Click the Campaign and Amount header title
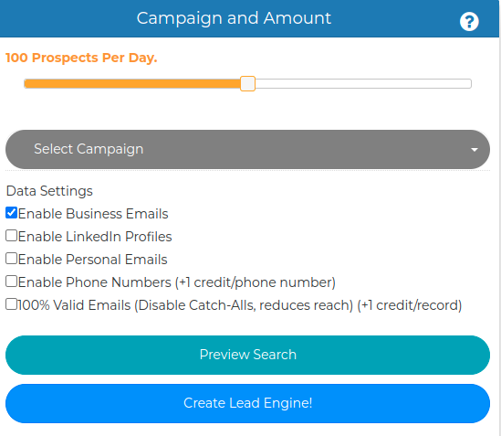Screen dimensions: 501x436 click(234, 18)
